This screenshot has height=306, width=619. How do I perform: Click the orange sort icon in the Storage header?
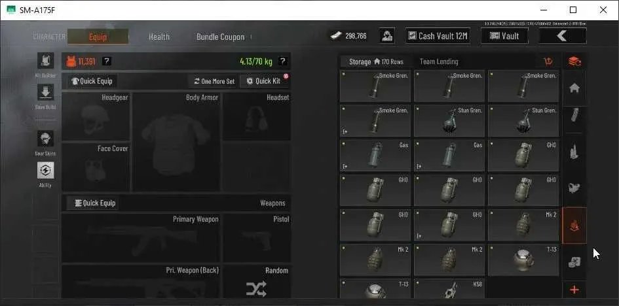pyautogui.click(x=548, y=61)
